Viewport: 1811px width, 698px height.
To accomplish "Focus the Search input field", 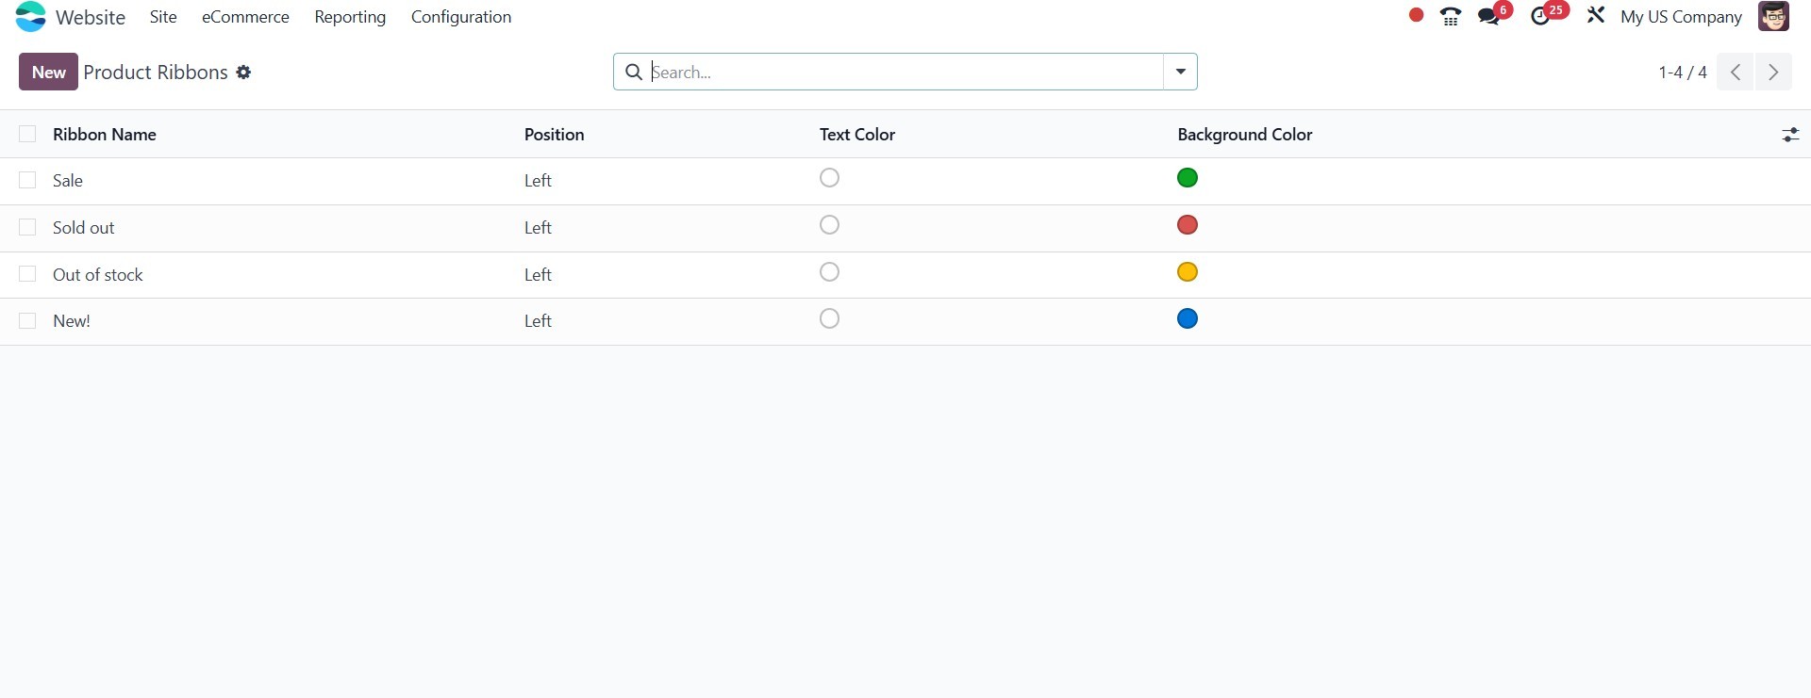I will (x=904, y=72).
